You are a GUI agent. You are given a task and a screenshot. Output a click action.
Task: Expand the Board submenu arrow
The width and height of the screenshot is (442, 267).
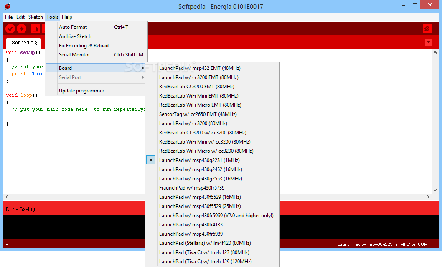(143, 68)
